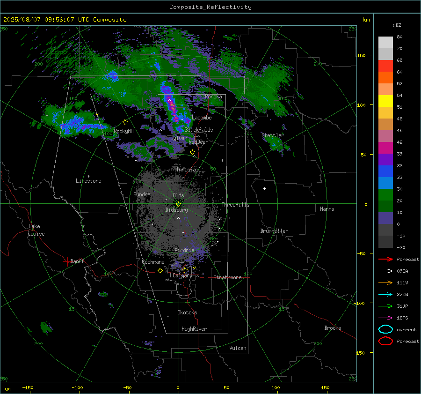Viewport: 421px width, 394px height.
Task: Click the Drumheller city label
Action: click(x=274, y=231)
